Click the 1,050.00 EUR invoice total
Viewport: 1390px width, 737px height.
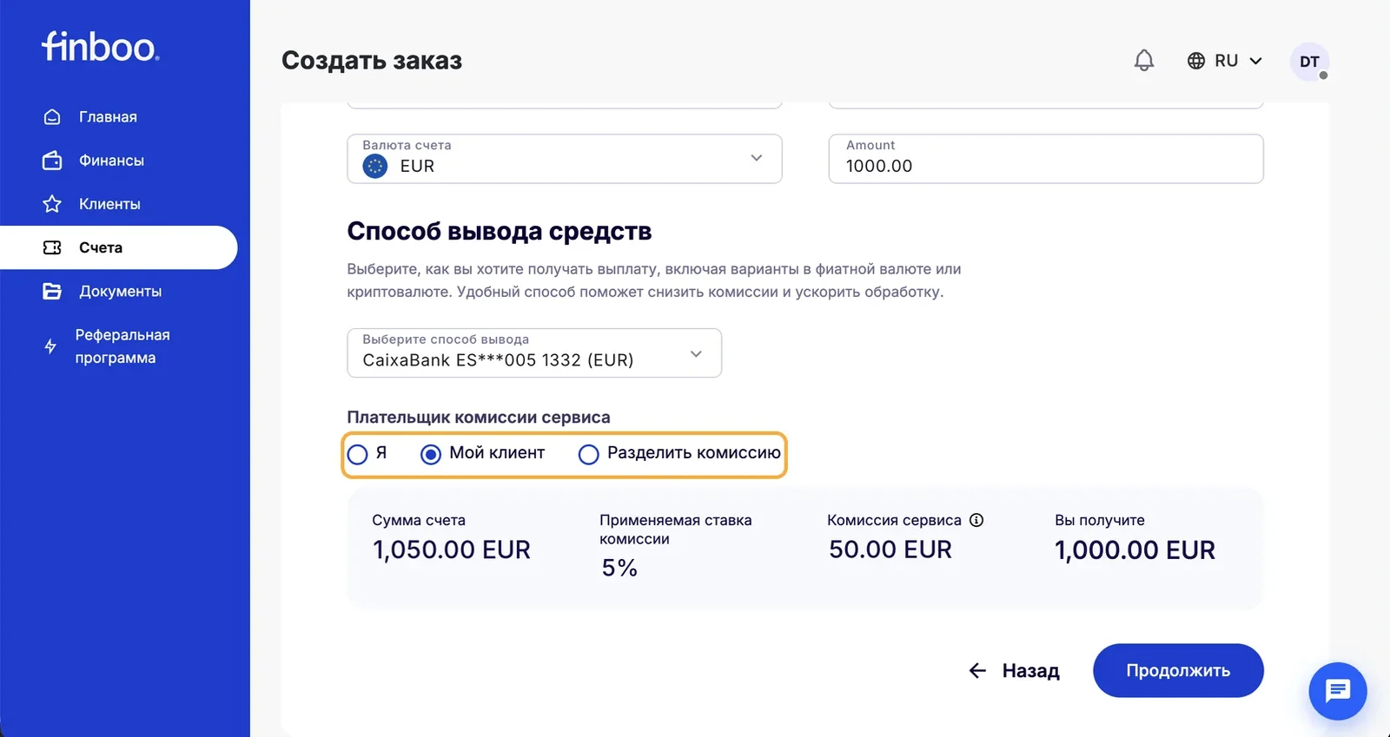(x=452, y=549)
